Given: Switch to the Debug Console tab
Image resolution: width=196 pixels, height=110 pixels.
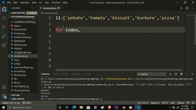Looking at the screenshot, I should [x=61, y=74].
